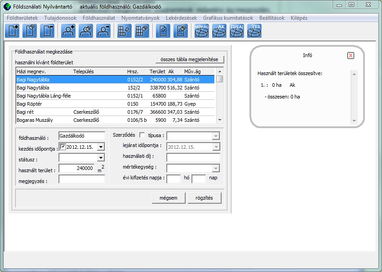Click the grid with eraser toolbar icon
382x272 pixels.
point(124,31)
